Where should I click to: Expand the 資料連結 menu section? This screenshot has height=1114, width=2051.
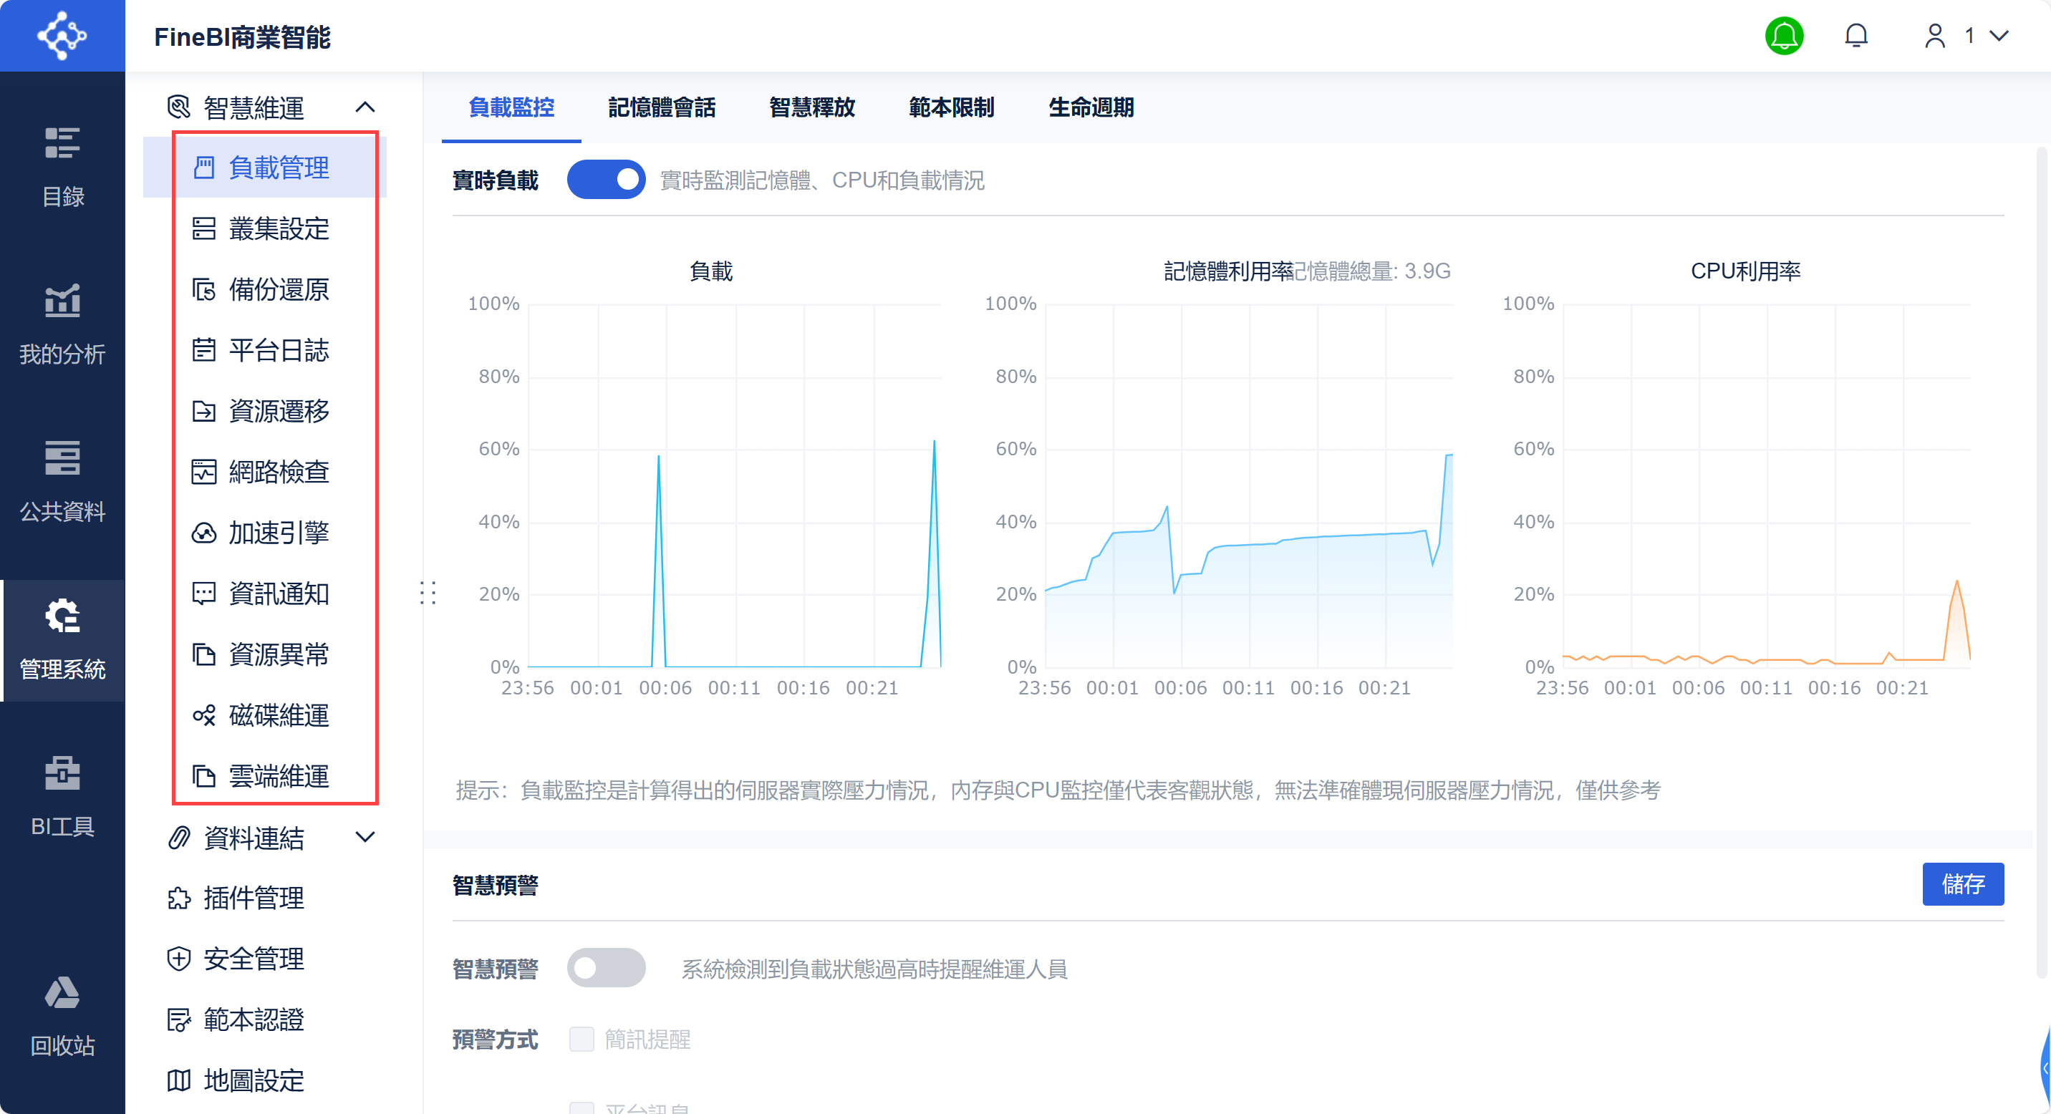(x=365, y=837)
